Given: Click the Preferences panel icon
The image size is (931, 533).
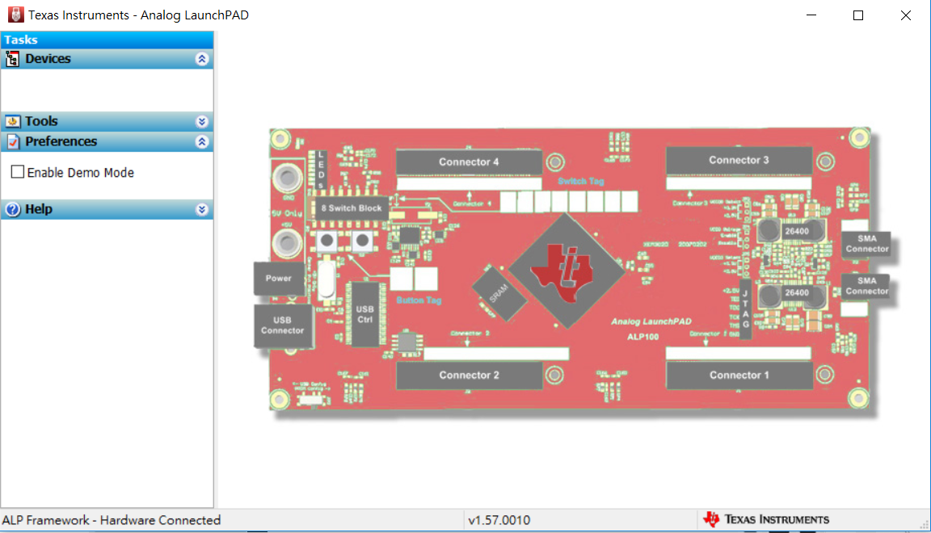Looking at the screenshot, I should 12,142.
